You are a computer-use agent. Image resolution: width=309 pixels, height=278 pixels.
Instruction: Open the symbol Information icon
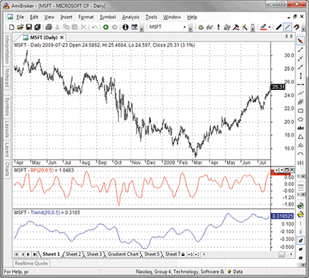coord(125,27)
